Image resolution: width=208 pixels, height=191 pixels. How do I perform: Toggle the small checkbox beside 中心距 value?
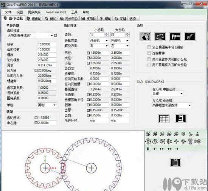tap(36, 123)
